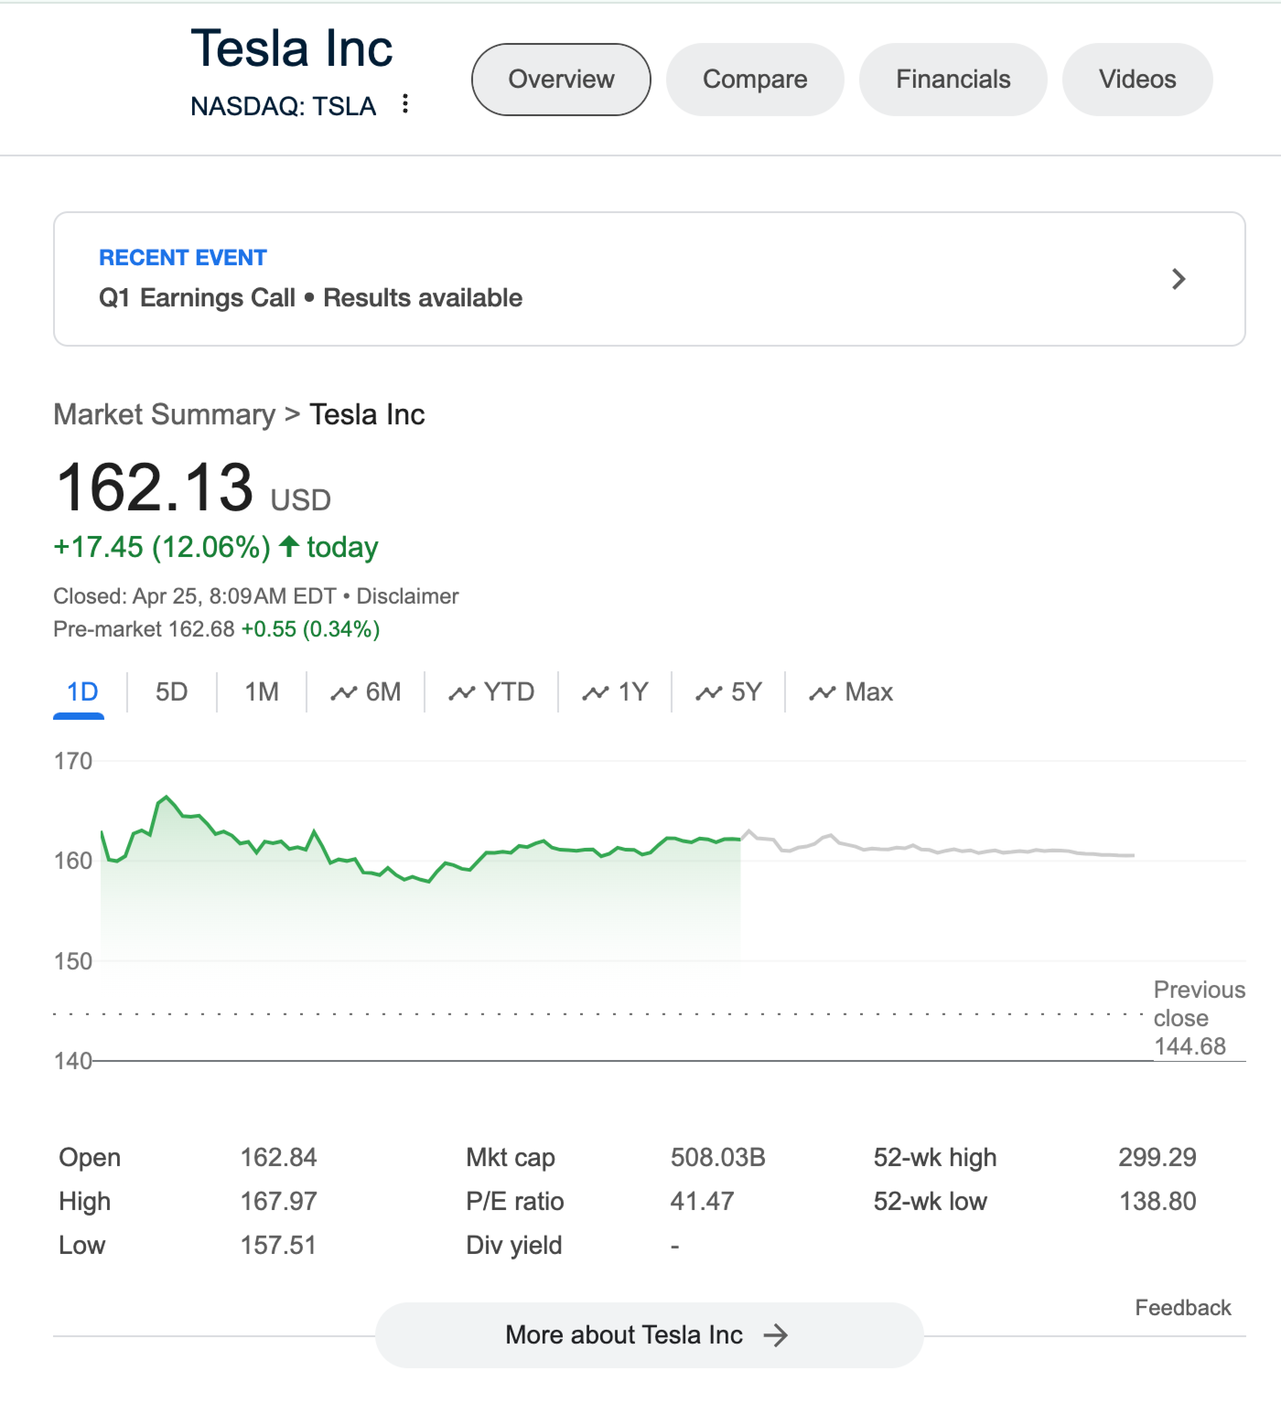Select the 1D chart range tab
Screen dimensions: 1281x1403
click(x=81, y=692)
